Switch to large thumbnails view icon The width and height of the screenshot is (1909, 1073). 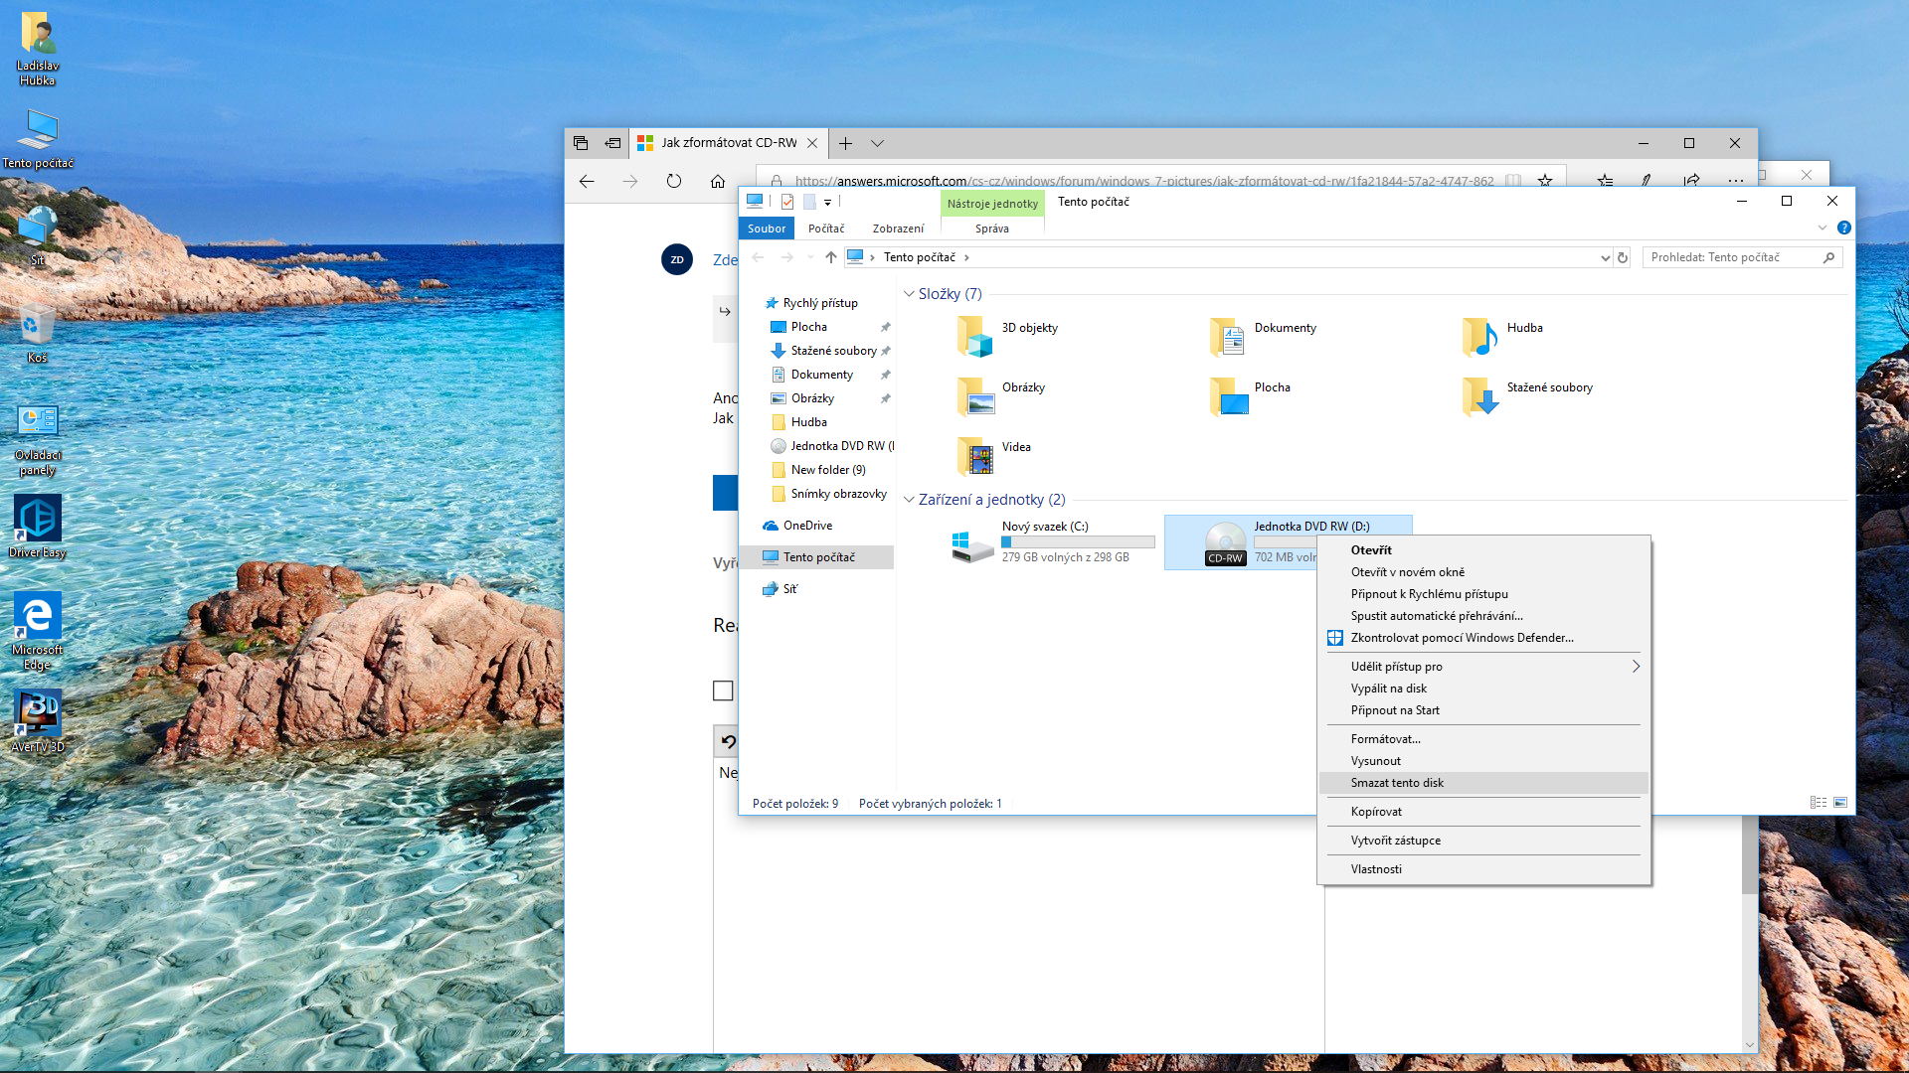pos(1840,803)
